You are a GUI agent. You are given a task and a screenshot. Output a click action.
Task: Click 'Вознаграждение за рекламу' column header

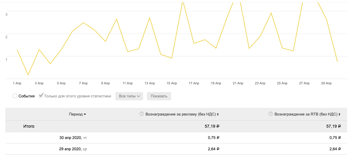181,114
